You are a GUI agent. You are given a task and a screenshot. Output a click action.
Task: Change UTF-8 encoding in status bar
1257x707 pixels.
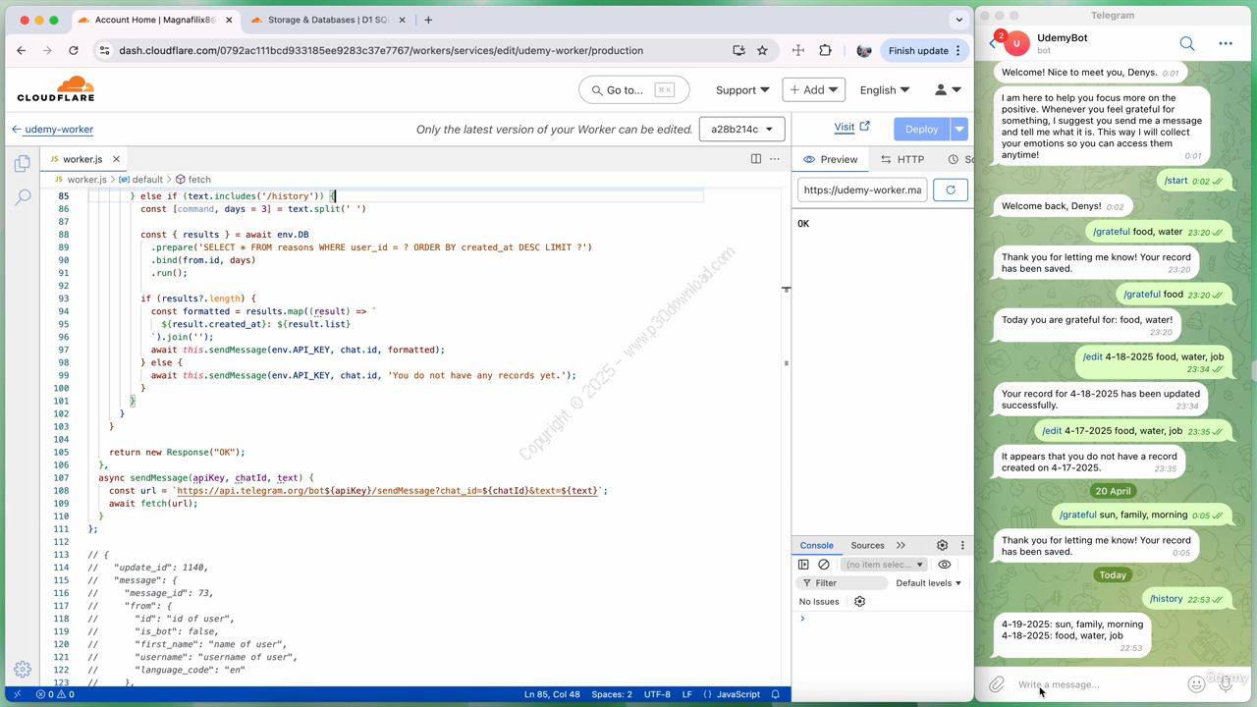(x=657, y=694)
